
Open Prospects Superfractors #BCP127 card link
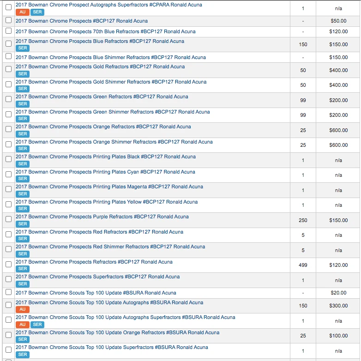pos(97,277)
